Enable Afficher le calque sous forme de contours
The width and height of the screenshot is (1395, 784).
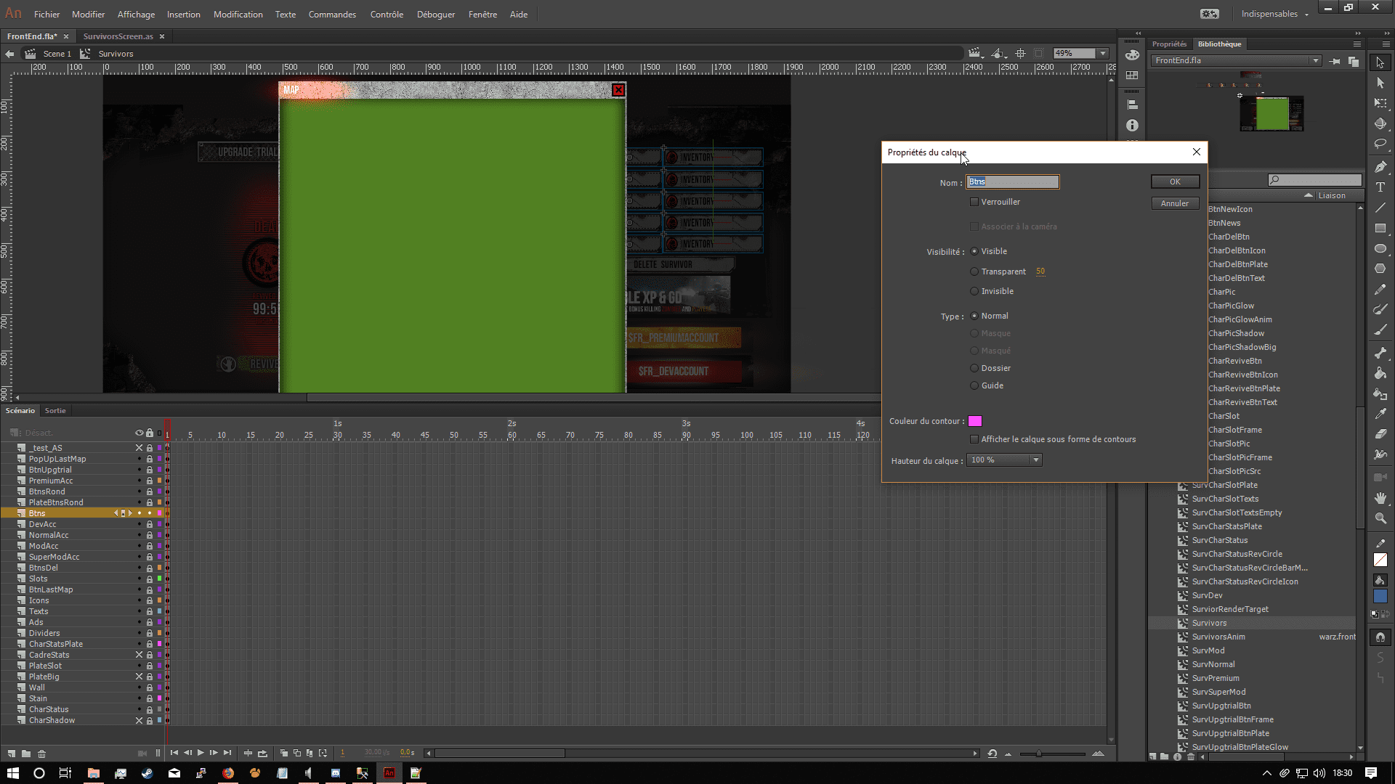tap(974, 439)
